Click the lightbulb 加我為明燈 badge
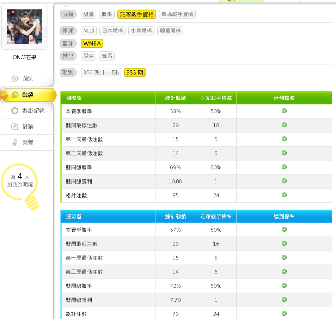Viewport: 336px width, 319px height. (20, 187)
